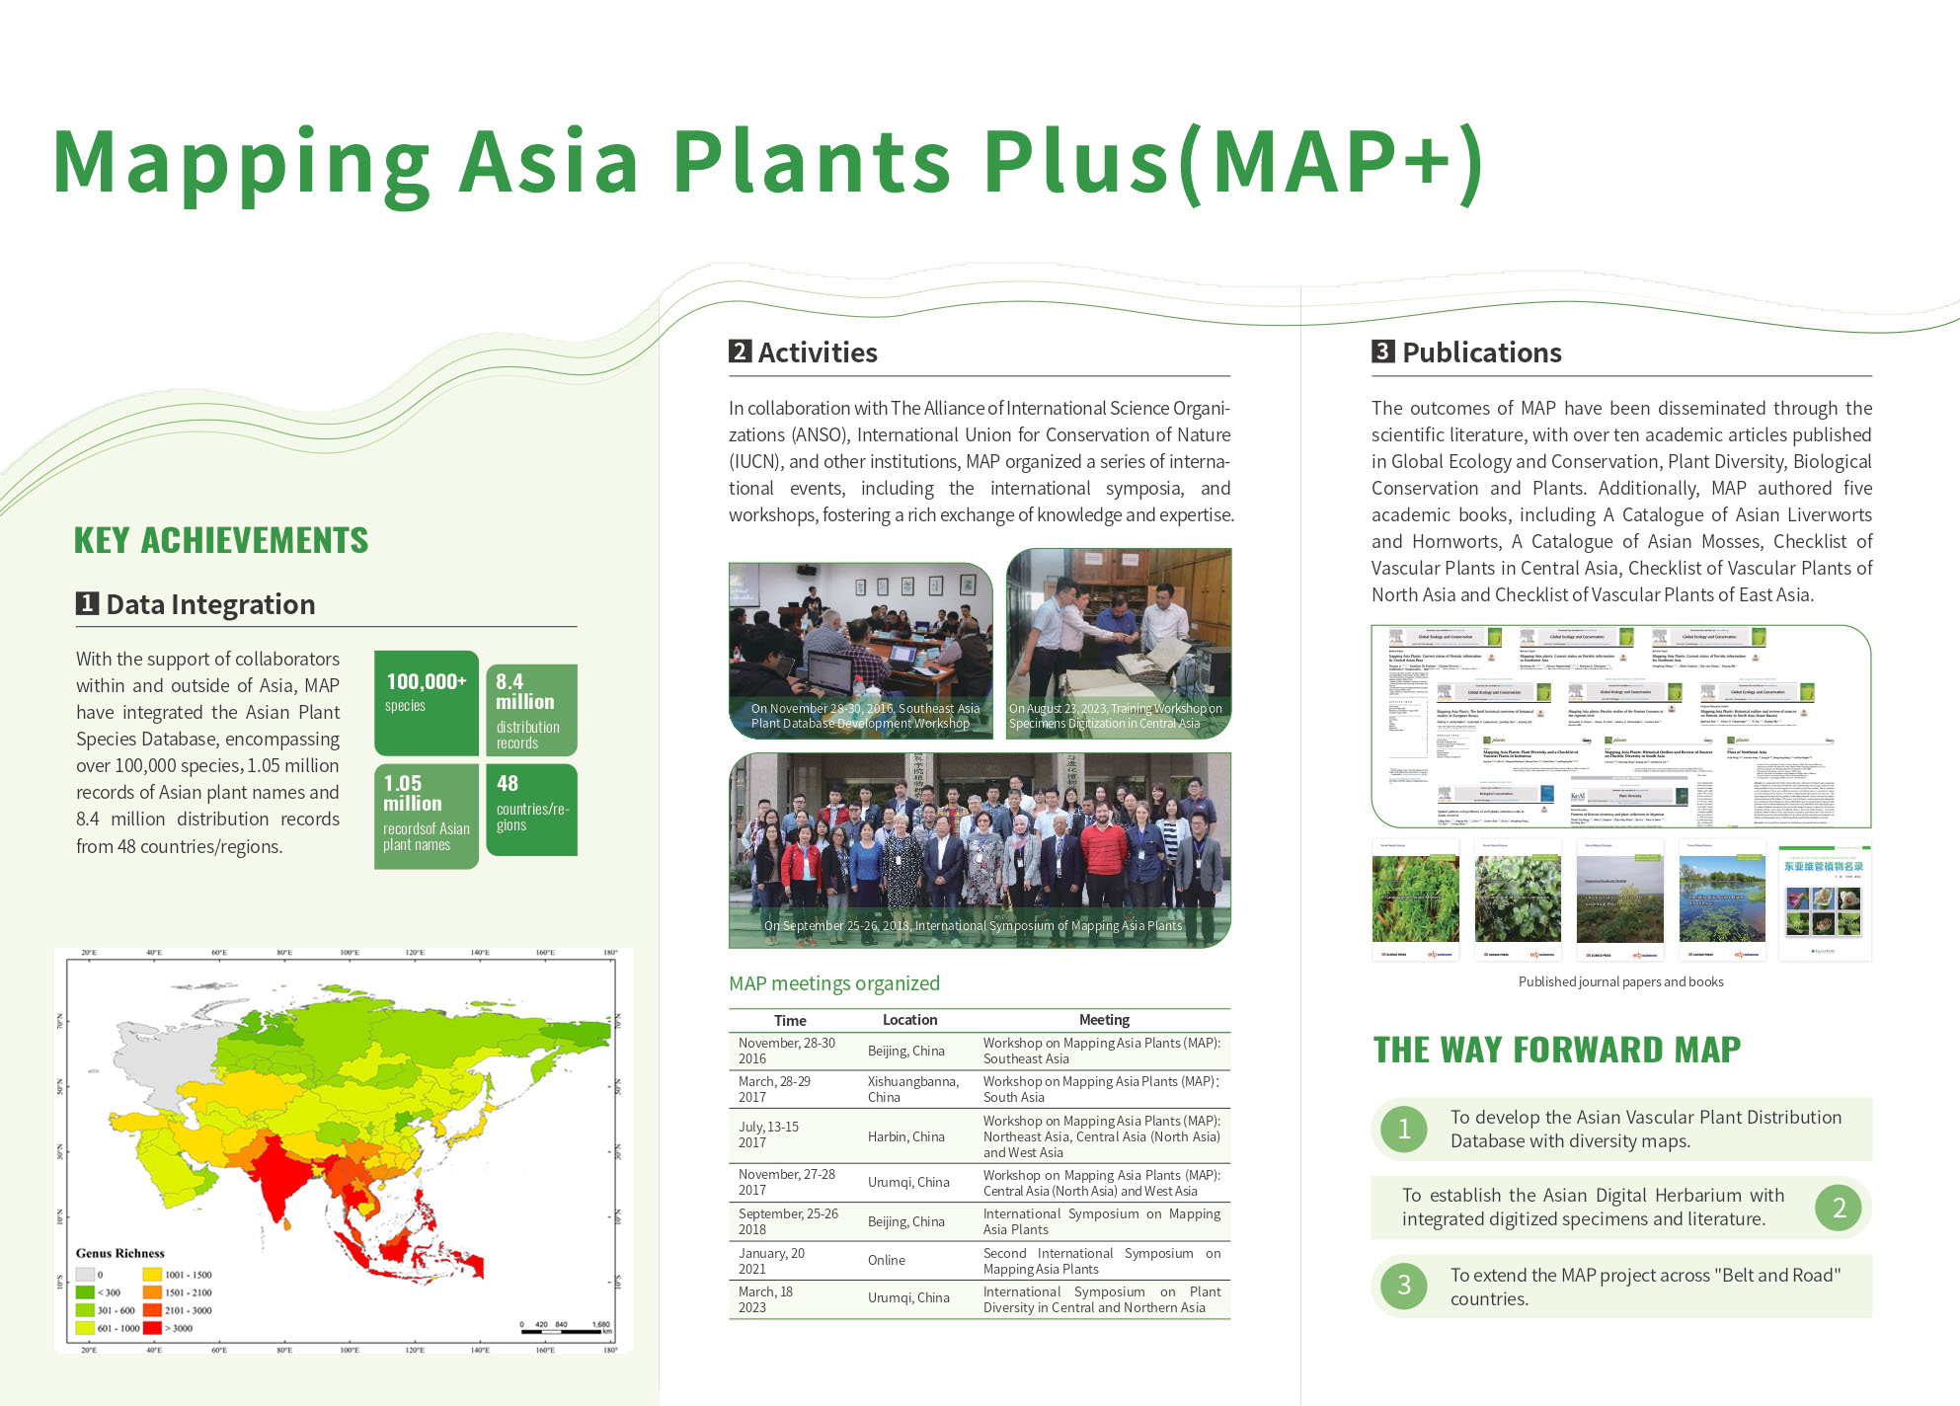
Task: Click the numbered icon beside Publications heading
Action: [1384, 352]
